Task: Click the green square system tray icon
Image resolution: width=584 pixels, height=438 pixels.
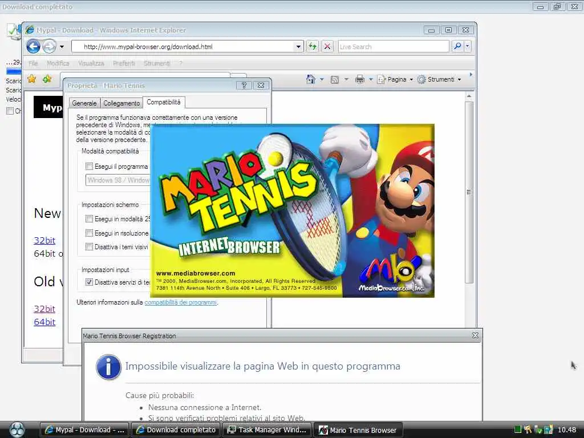Action: pos(517,429)
